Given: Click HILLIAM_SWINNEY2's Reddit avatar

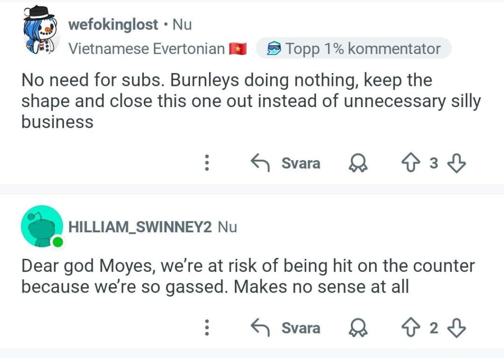Looking at the screenshot, I should pyautogui.click(x=42, y=226).
